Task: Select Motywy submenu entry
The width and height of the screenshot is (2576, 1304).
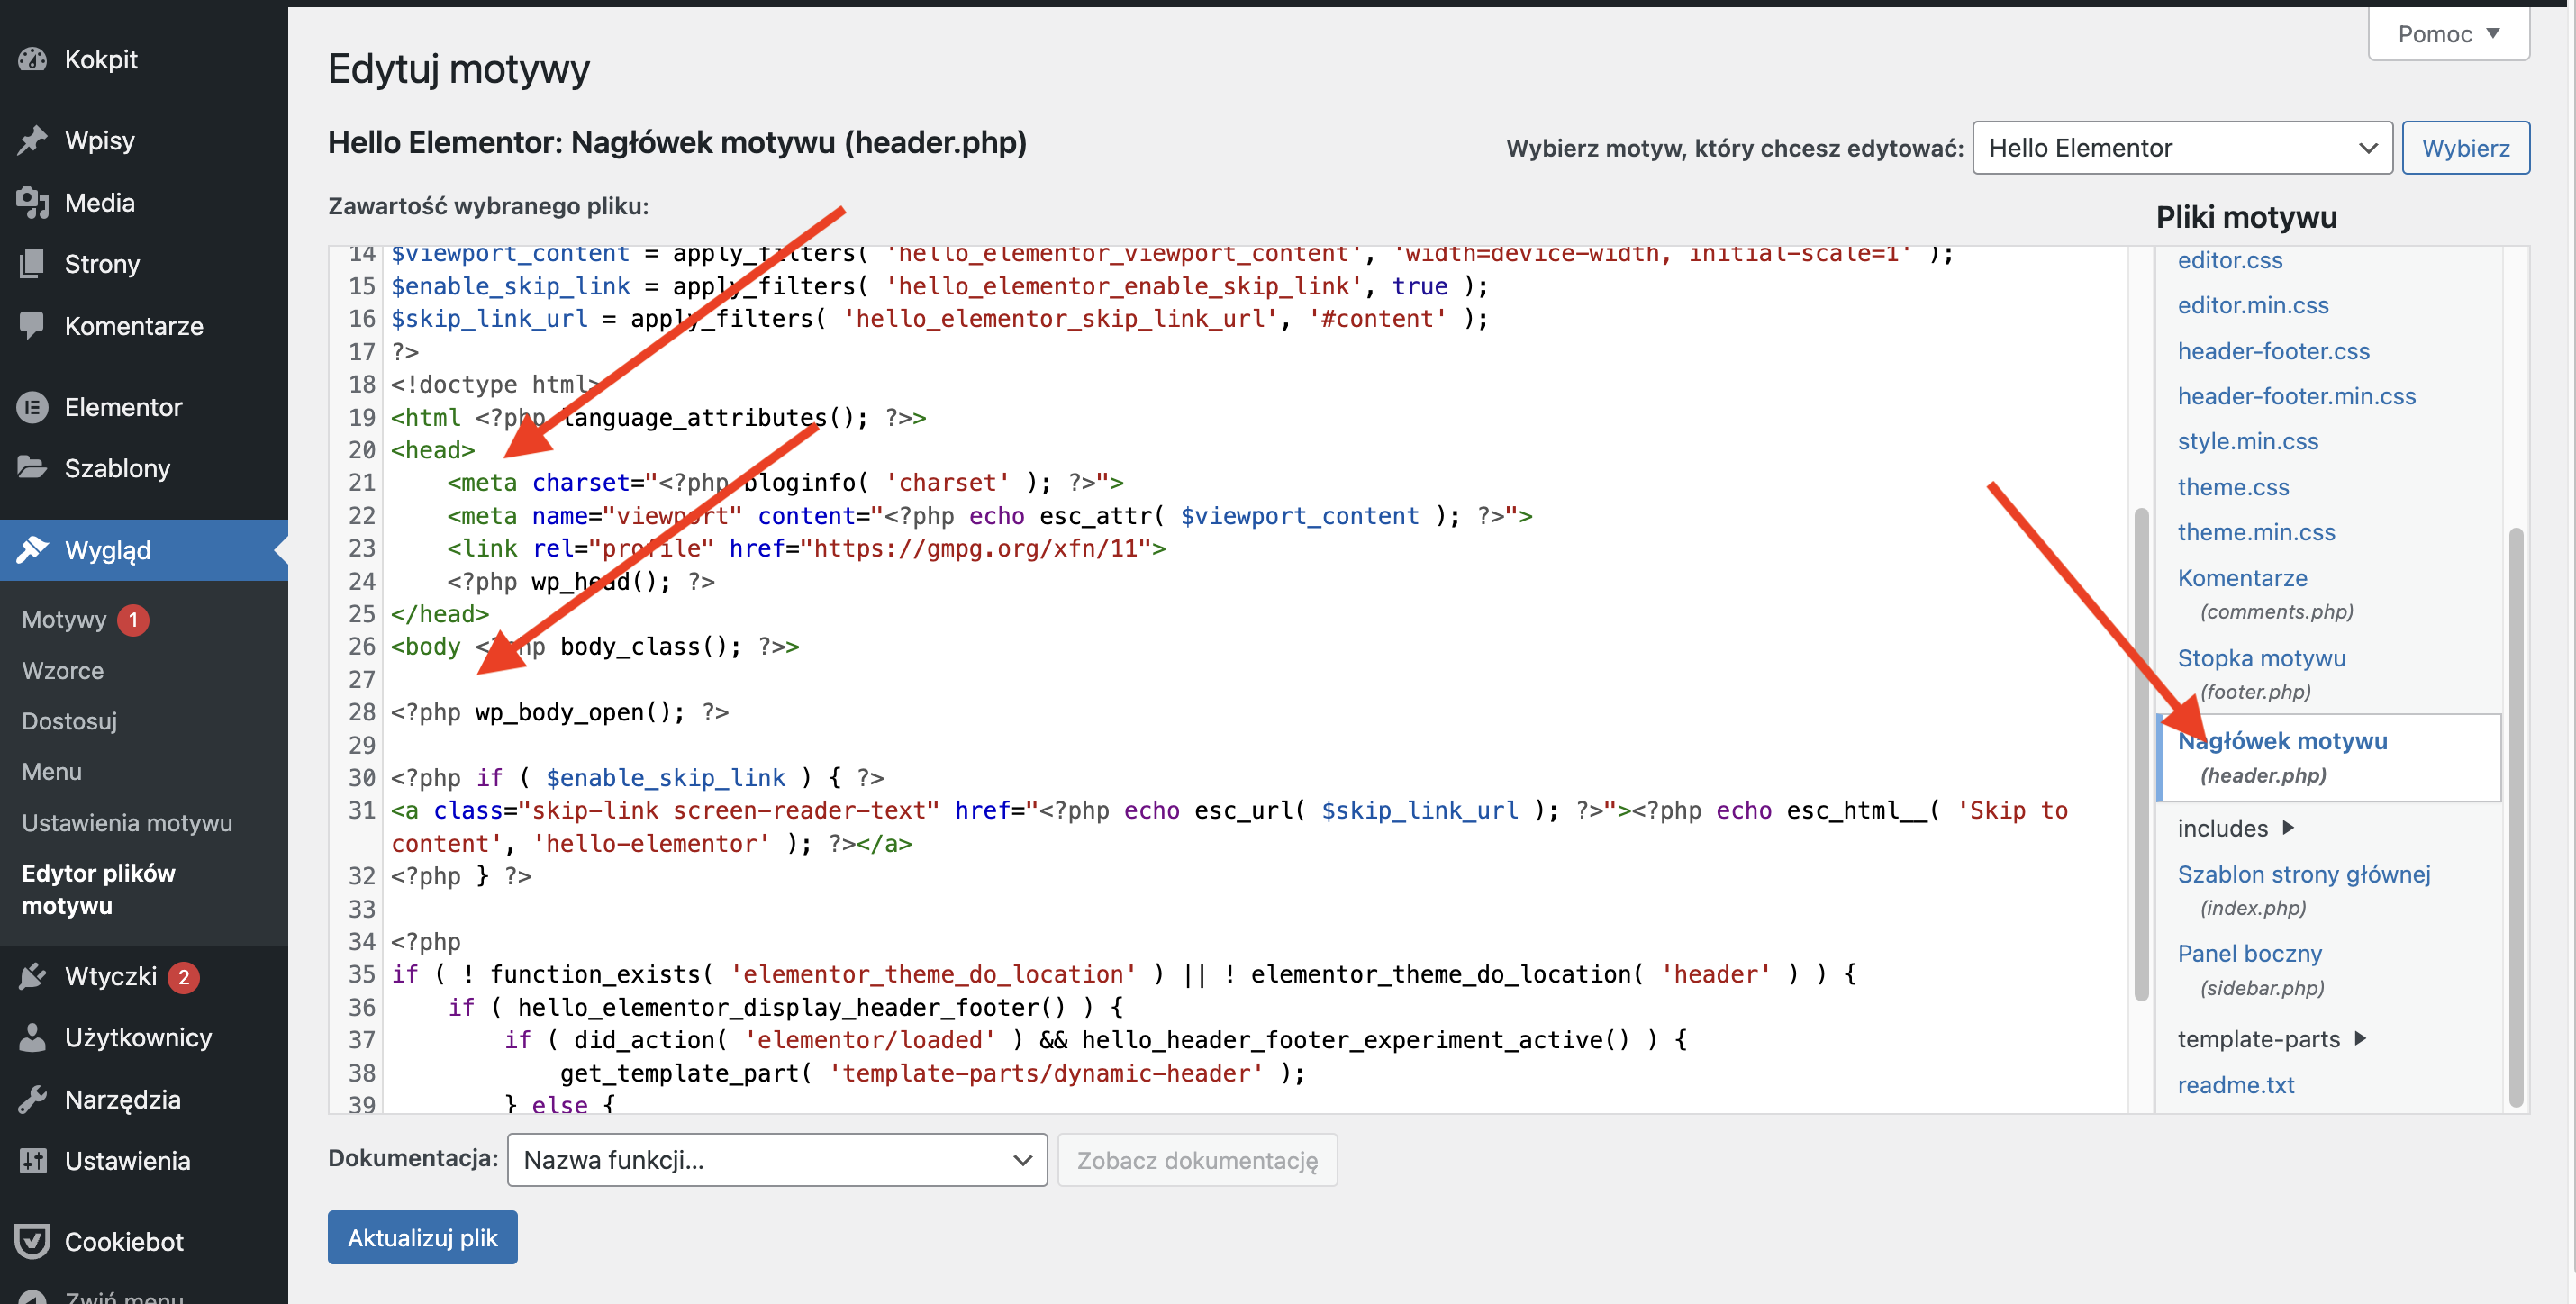Action: 64,620
